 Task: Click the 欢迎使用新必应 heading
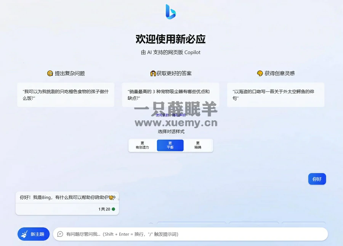pyautogui.click(x=171, y=39)
